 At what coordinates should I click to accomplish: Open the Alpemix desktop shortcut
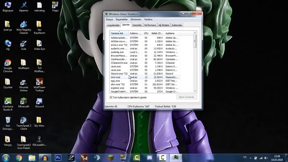pyautogui.click(x=23, y=7)
